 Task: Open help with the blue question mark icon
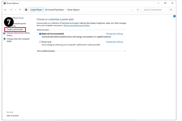click(174, 16)
